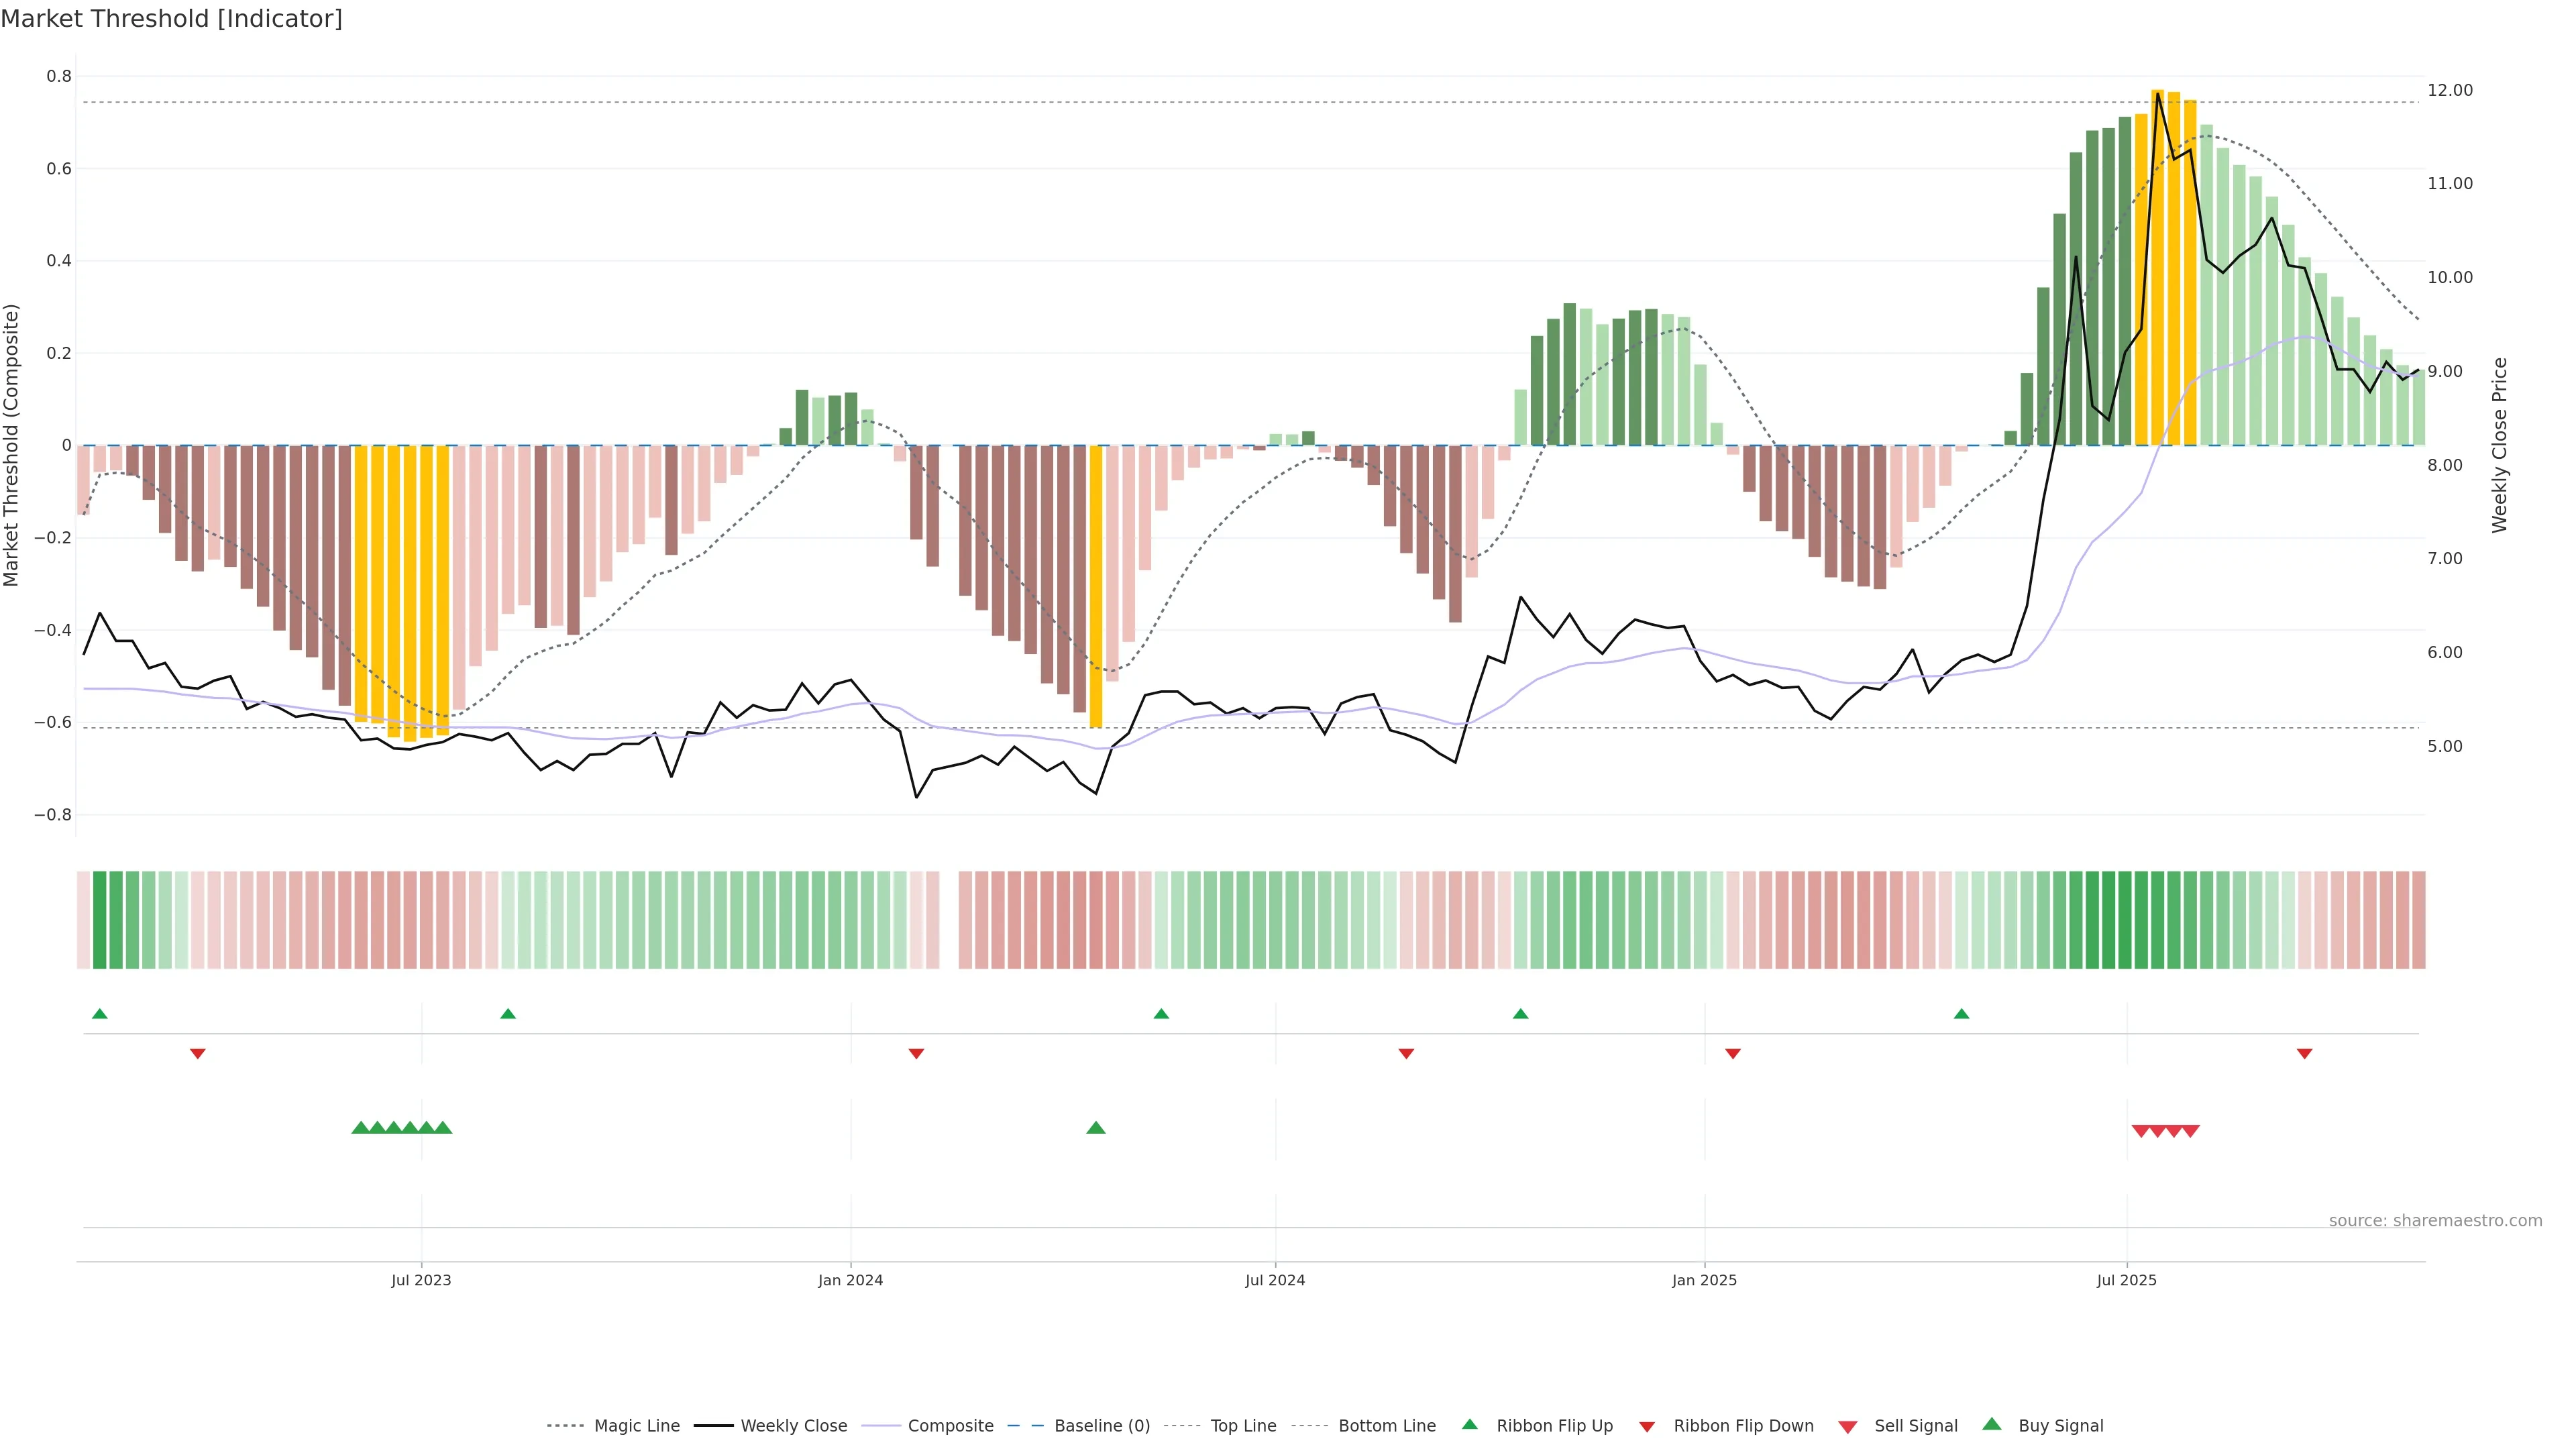Viewport: 2576px width, 1449px height.
Task: Click the ribbon flip down marker after Jan 2025
Action: 1733,1054
